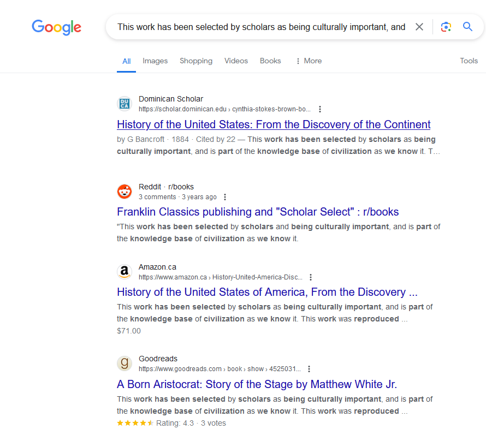Click the Google logo
Image resolution: width=486 pixels, height=441 pixels.
pos(56,27)
